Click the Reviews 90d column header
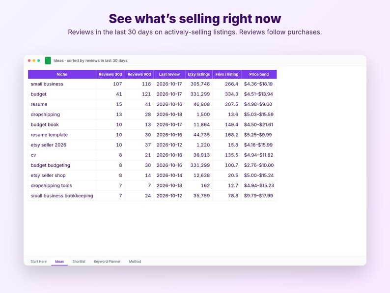 139,74
